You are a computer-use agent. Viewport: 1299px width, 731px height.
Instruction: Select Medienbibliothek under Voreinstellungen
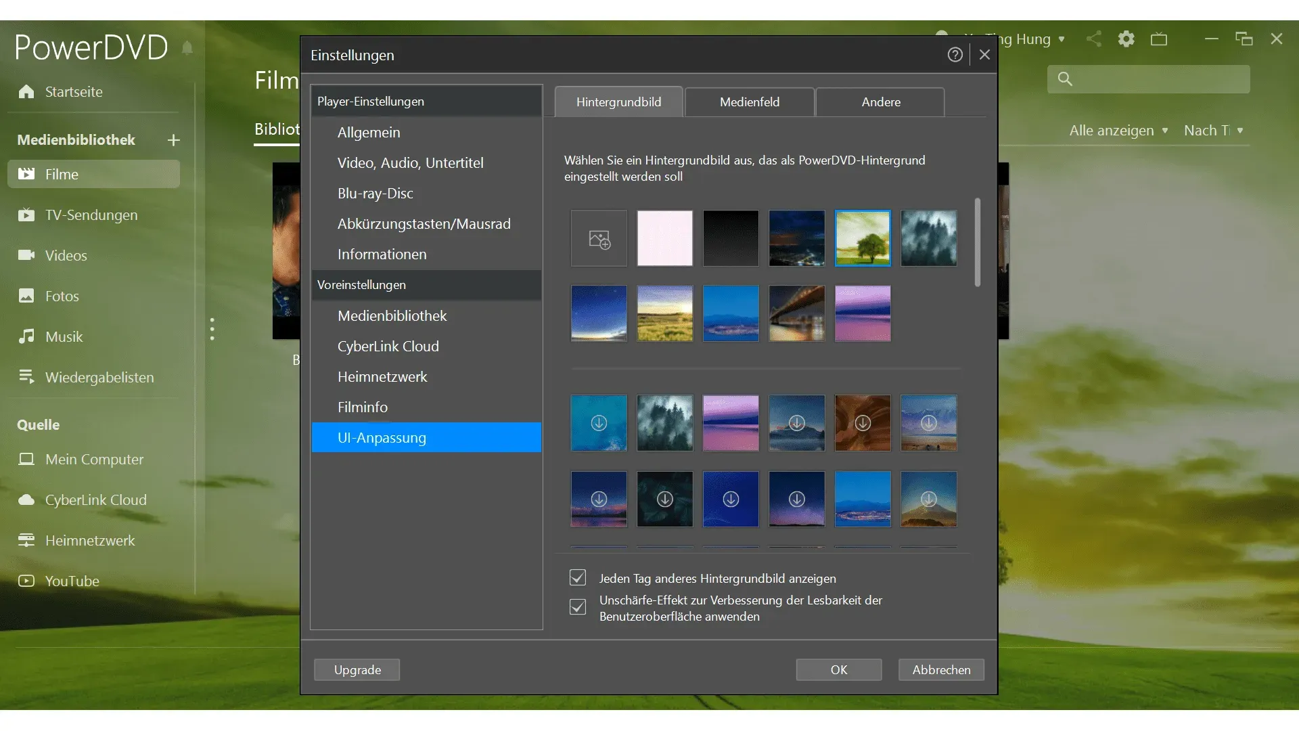[x=426, y=316]
